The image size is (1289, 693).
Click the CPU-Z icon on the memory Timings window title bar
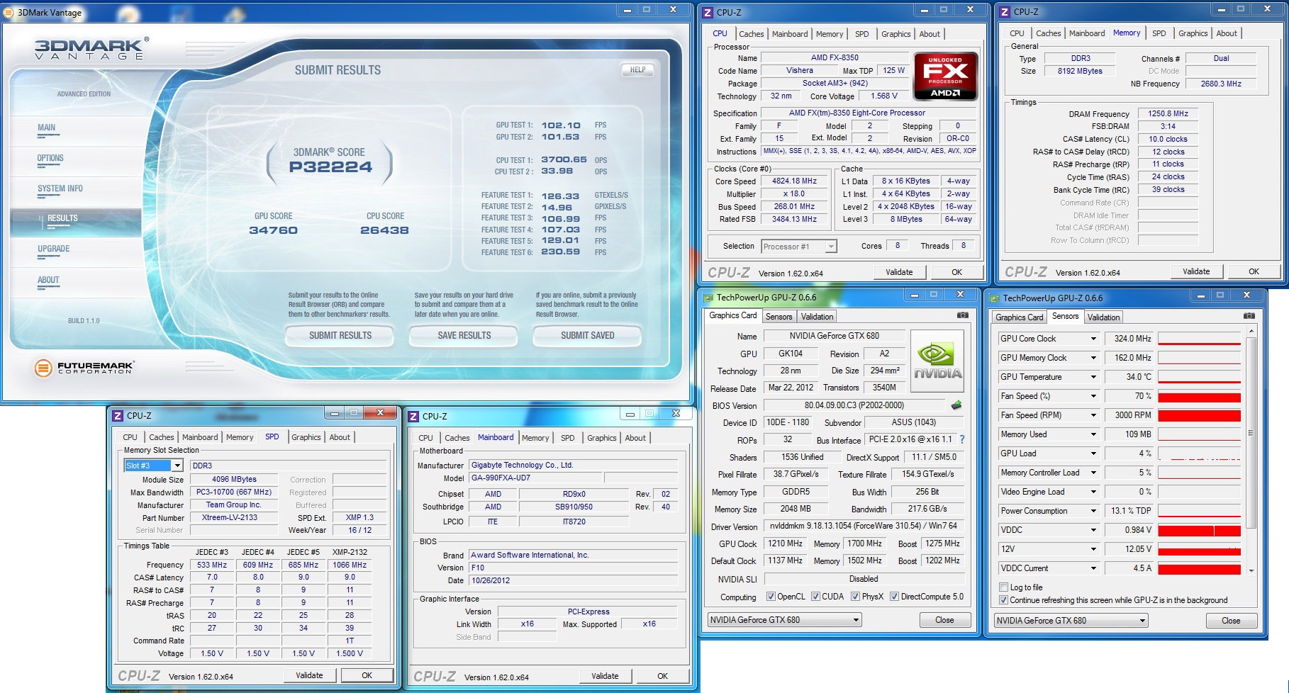[1004, 12]
